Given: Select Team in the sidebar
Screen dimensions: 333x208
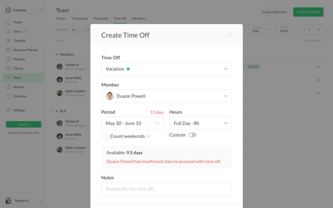Looking at the screenshot, I should tap(23, 78).
